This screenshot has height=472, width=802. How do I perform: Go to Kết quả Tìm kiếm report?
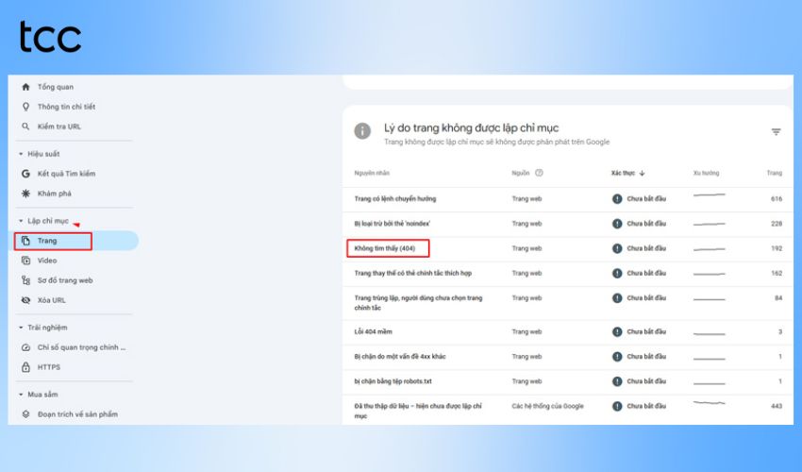66,174
